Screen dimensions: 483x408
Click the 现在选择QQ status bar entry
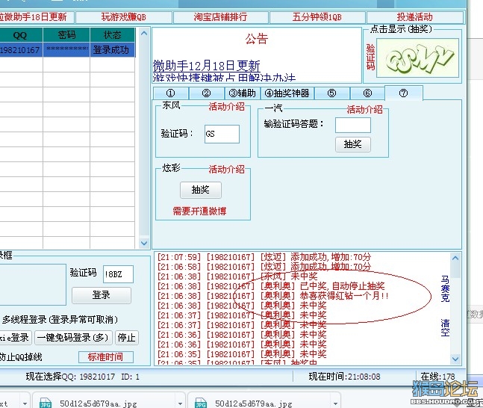(83, 377)
